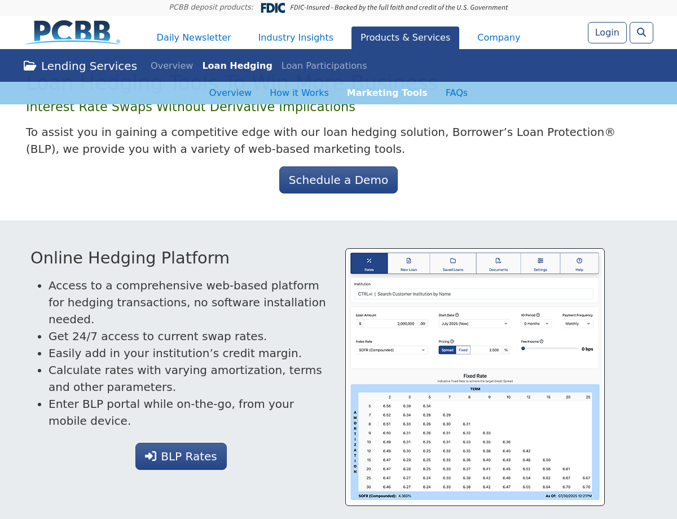The width and height of the screenshot is (677, 519).
Task: Click the search magnifier icon in header
Action: pos(641,33)
